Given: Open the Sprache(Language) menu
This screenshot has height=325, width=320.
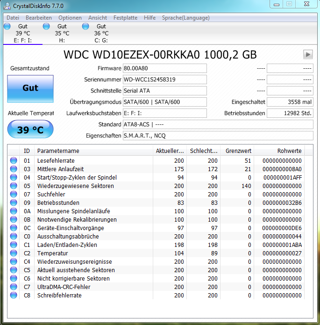Looking at the screenshot, I should (x=186, y=18).
